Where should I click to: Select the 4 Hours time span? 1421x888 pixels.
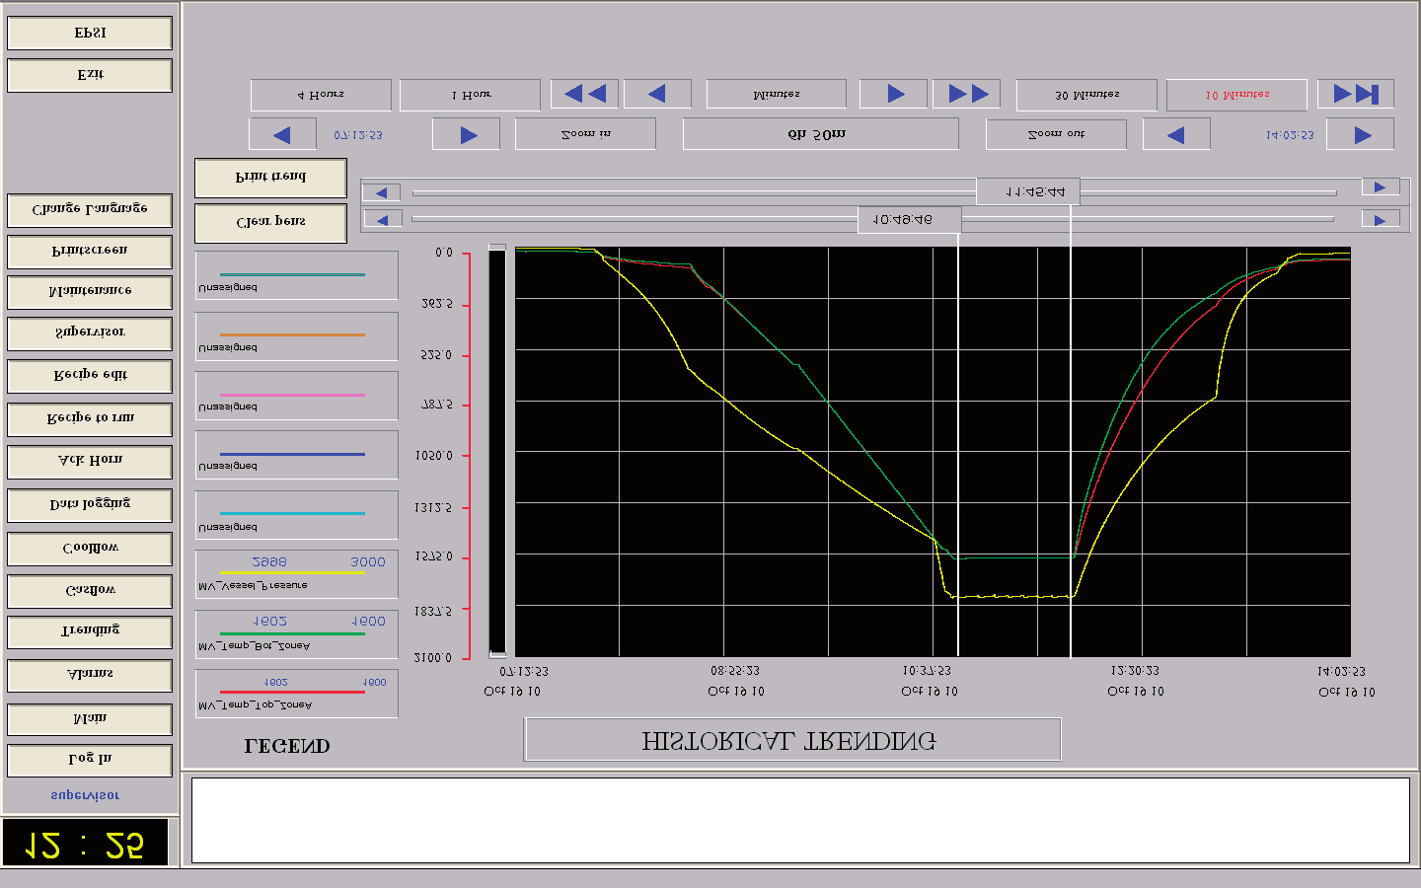[321, 95]
